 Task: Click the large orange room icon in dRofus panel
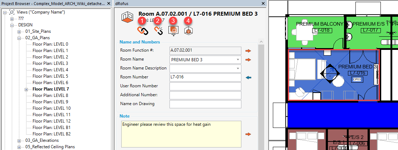pos(127,17)
